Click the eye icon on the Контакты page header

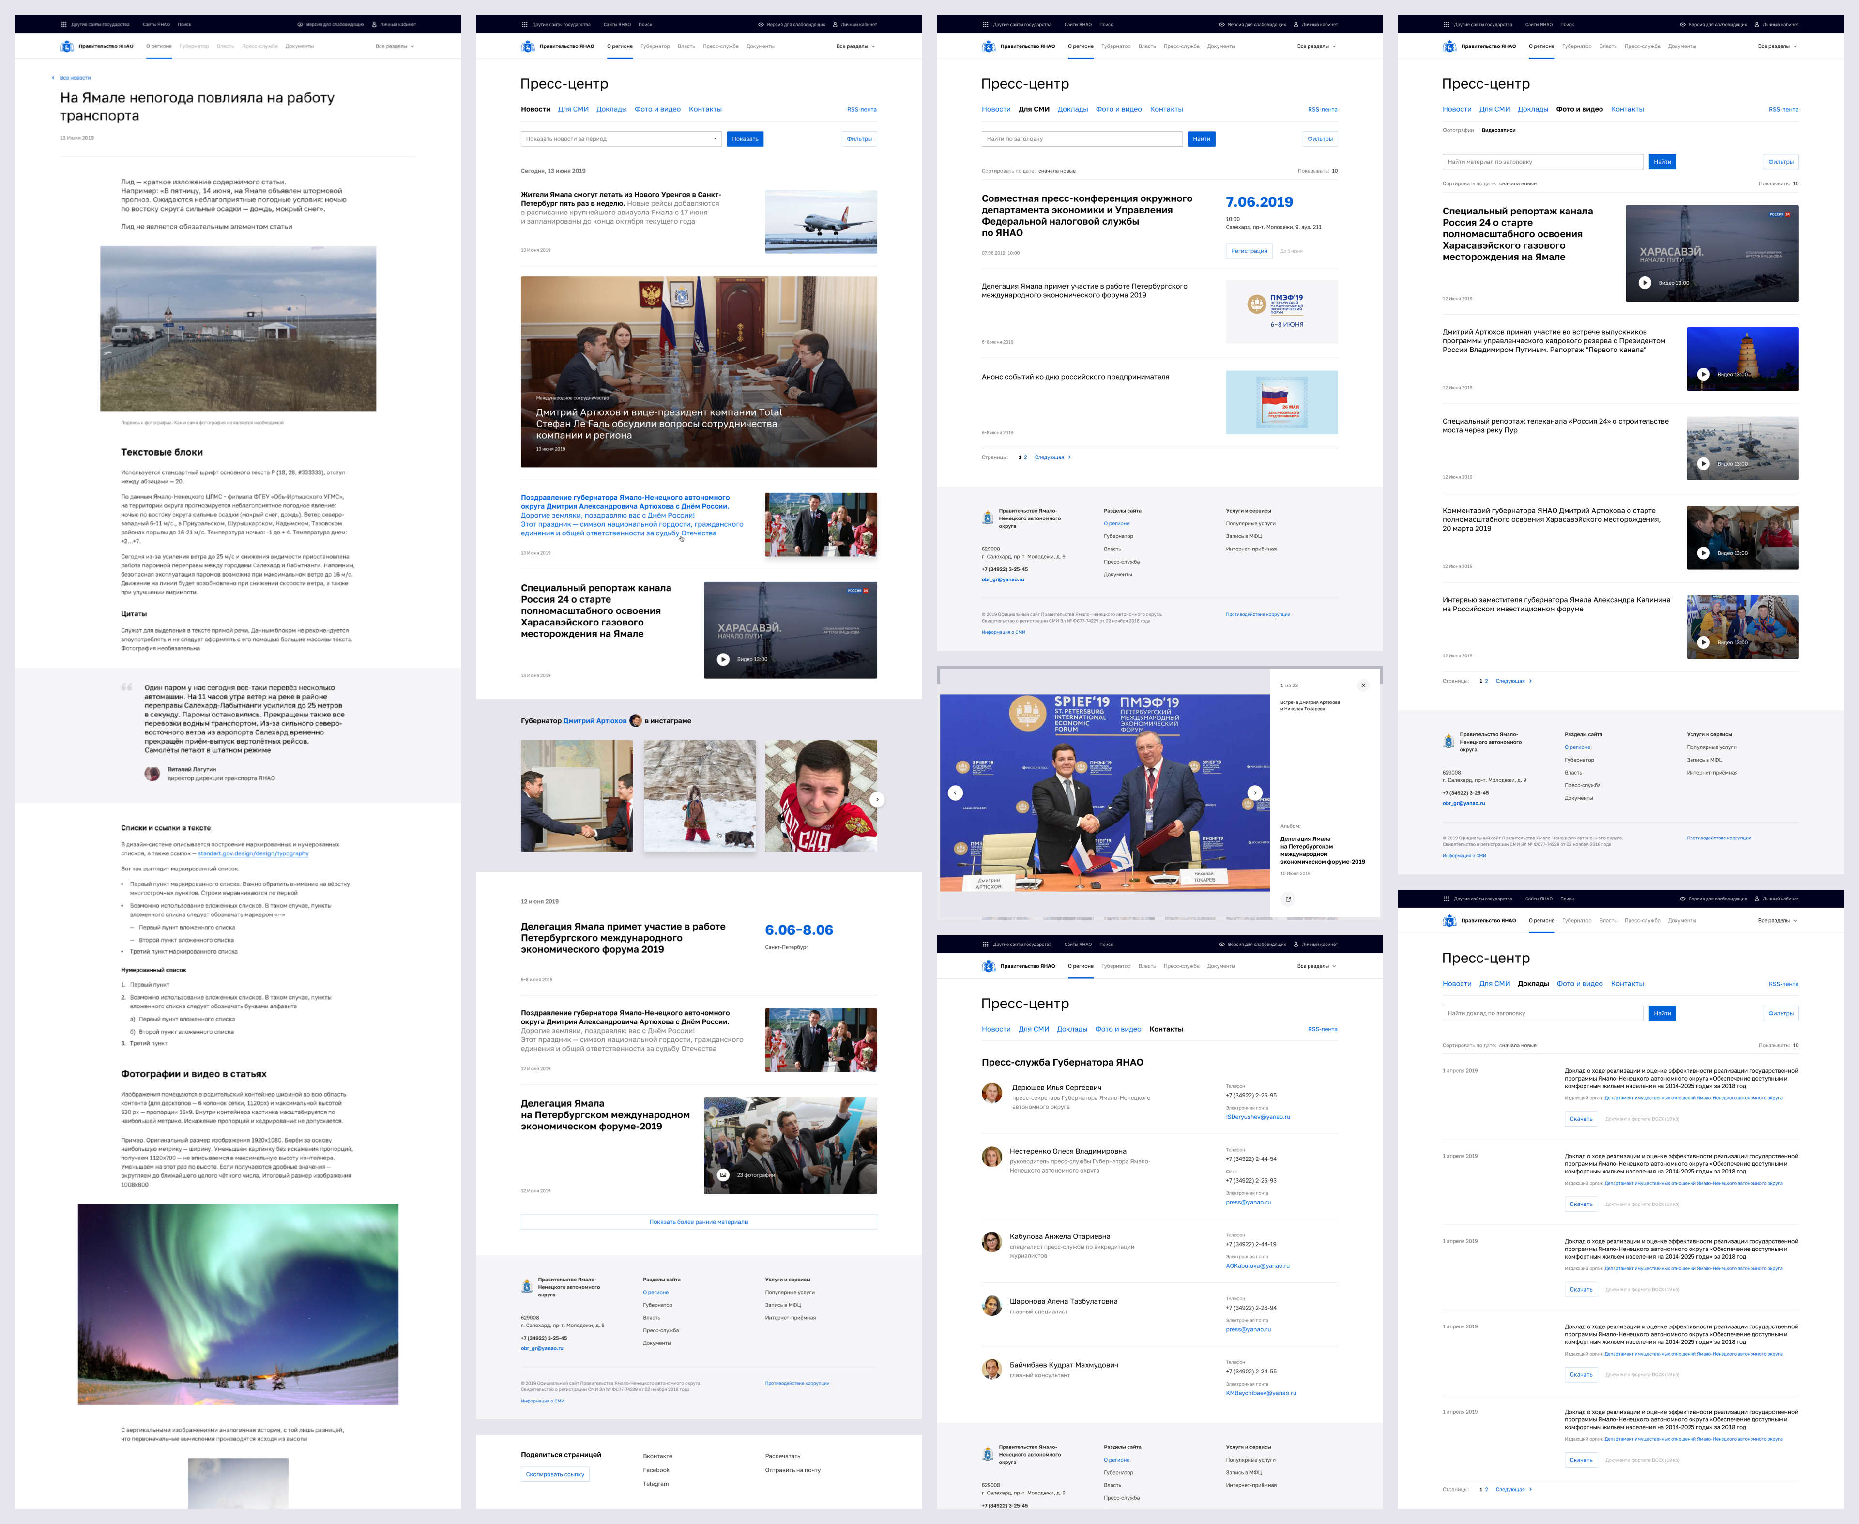tap(1222, 945)
